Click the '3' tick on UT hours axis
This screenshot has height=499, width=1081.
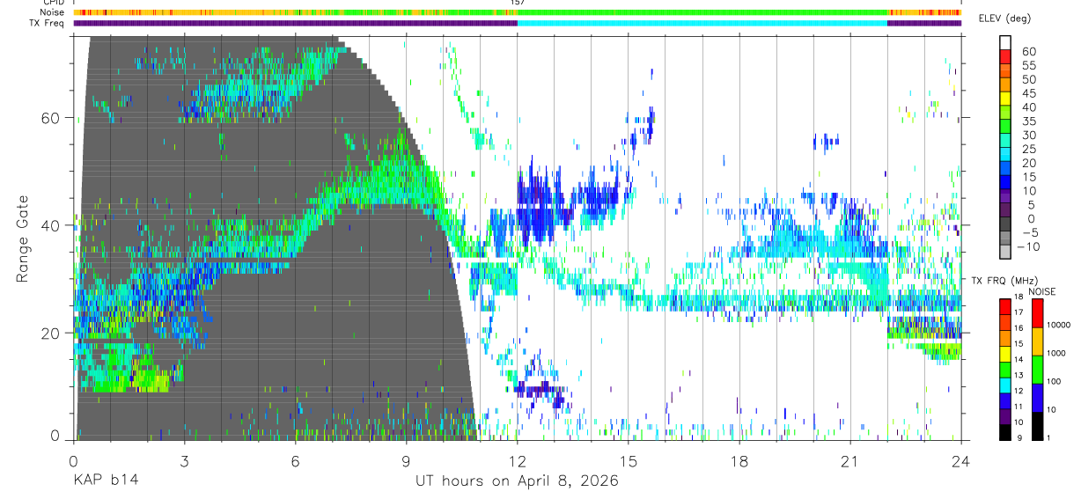click(x=184, y=460)
